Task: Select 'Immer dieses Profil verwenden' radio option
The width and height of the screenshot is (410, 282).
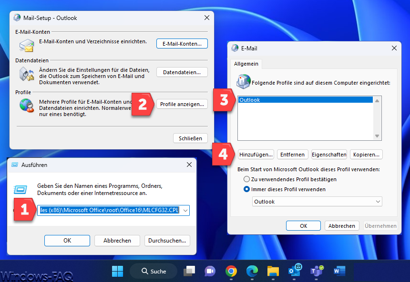Action: (246, 189)
